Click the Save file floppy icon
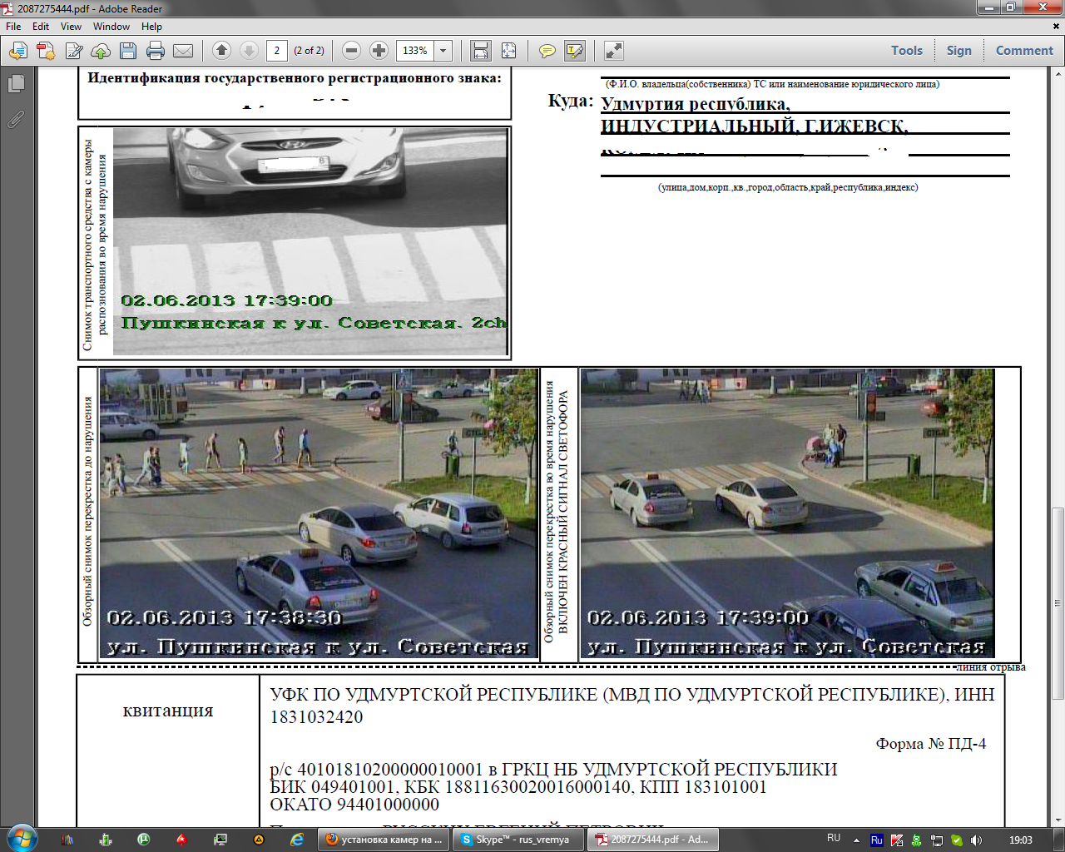The width and height of the screenshot is (1065, 852). coord(128,51)
